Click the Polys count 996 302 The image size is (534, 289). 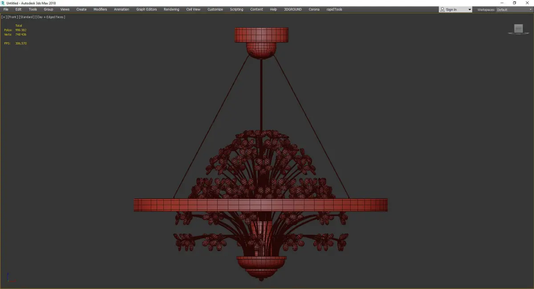tap(20, 30)
